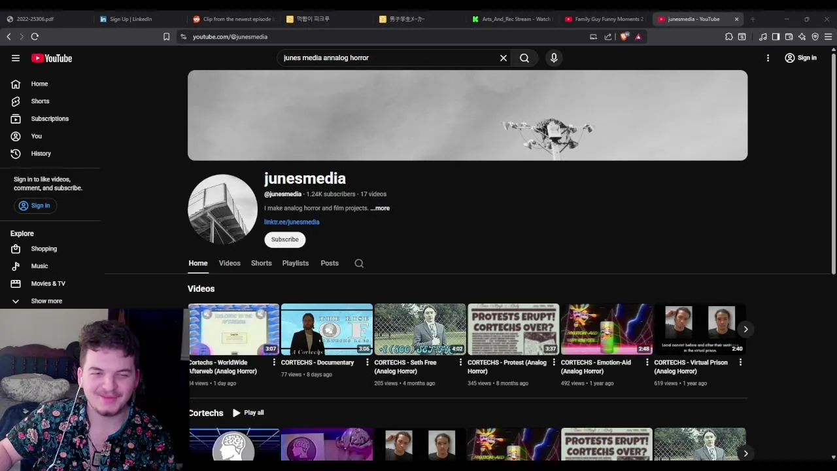Click the sidebar Sign in button

[35, 205]
